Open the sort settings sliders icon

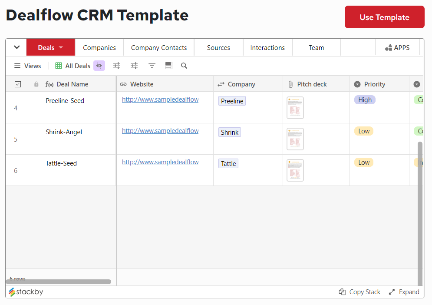134,66
